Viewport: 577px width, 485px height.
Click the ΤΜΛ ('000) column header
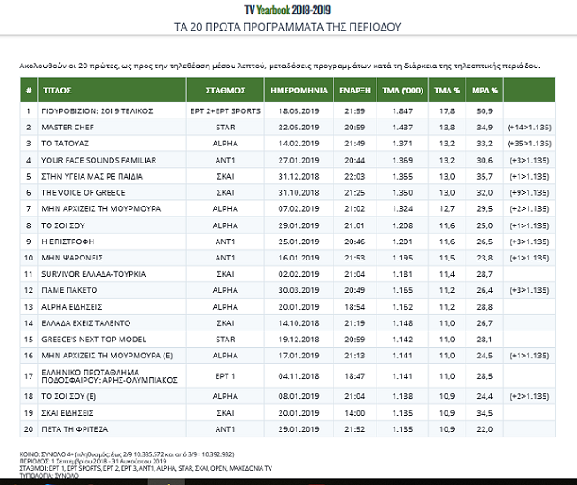point(403,90)
